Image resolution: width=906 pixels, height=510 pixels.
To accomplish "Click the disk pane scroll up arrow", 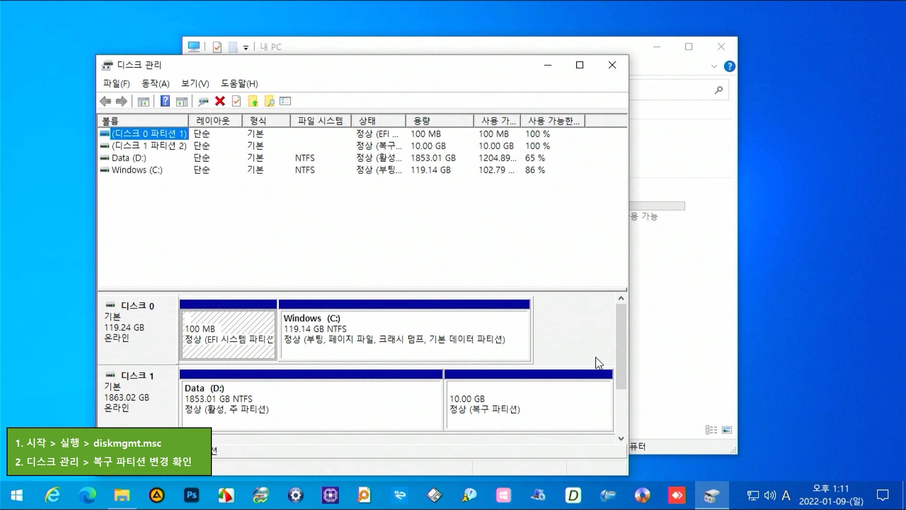I will [x=621, y=298].
